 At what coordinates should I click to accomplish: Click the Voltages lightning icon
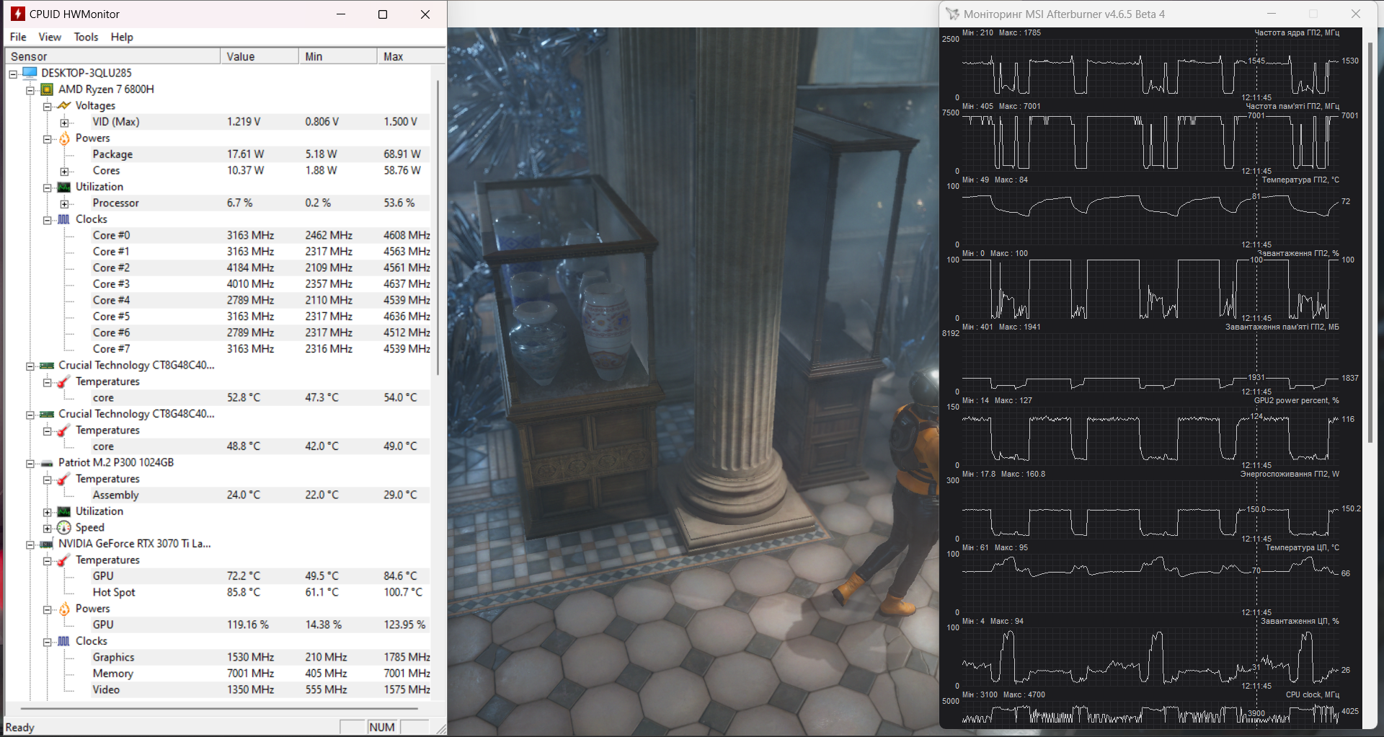coord(64,105)
